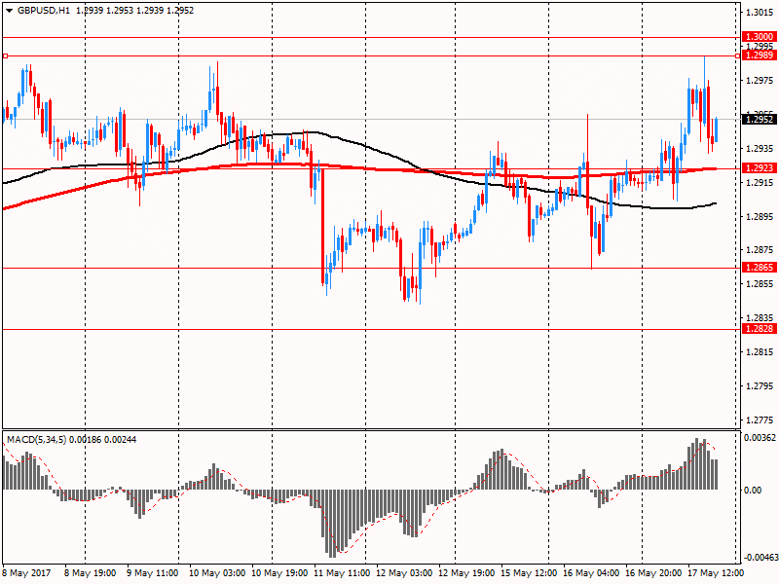Click the 1.2815 price scale label
779x584 pixels.
tap(760, 352)
